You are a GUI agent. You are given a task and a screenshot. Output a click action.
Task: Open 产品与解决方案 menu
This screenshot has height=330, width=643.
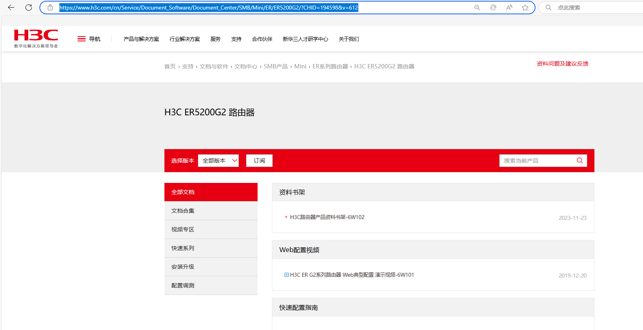click(x=141, y=39)
